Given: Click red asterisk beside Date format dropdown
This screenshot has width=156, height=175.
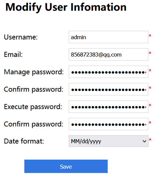Looking at the screenshot, I should 150,140.
